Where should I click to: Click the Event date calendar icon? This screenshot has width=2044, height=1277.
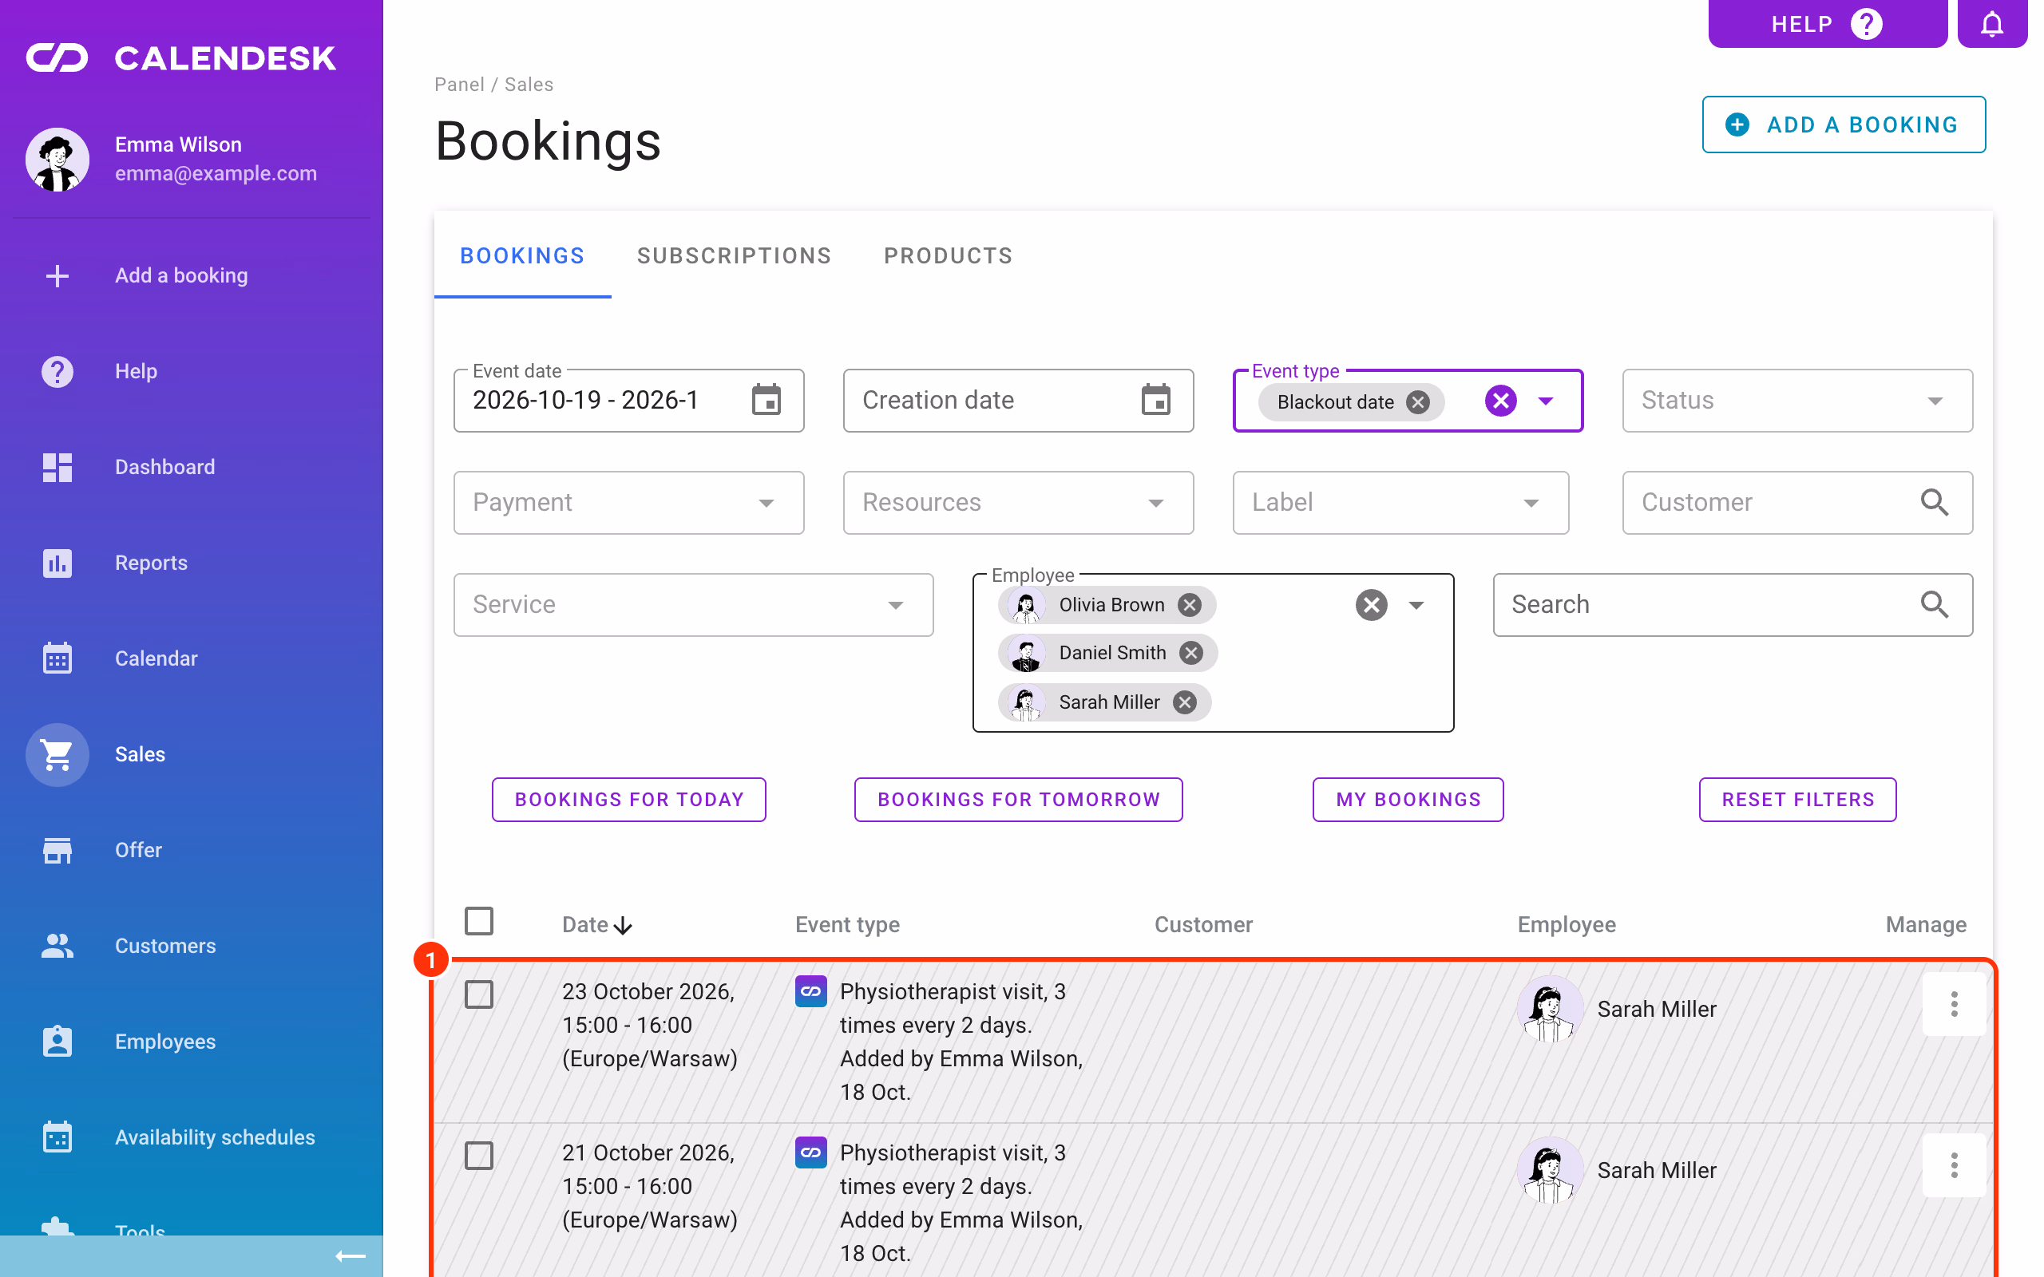click(766, 401)
